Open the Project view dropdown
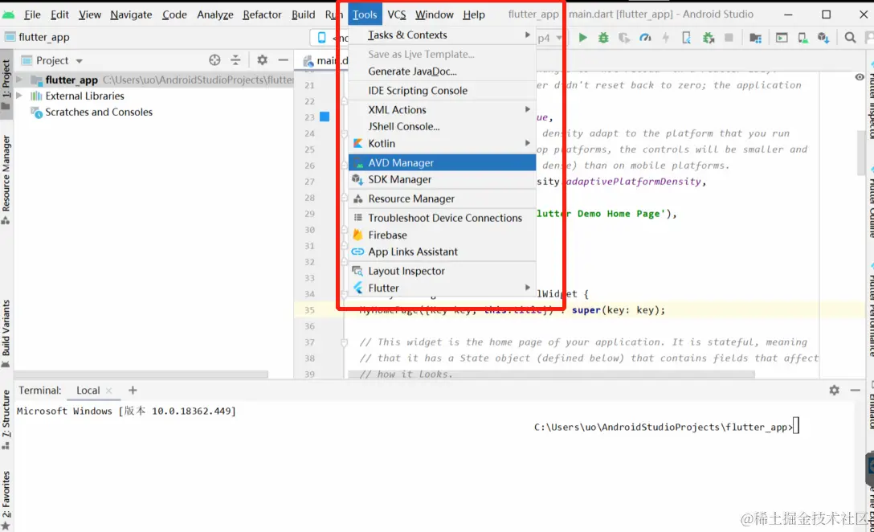 coord(80,61)
